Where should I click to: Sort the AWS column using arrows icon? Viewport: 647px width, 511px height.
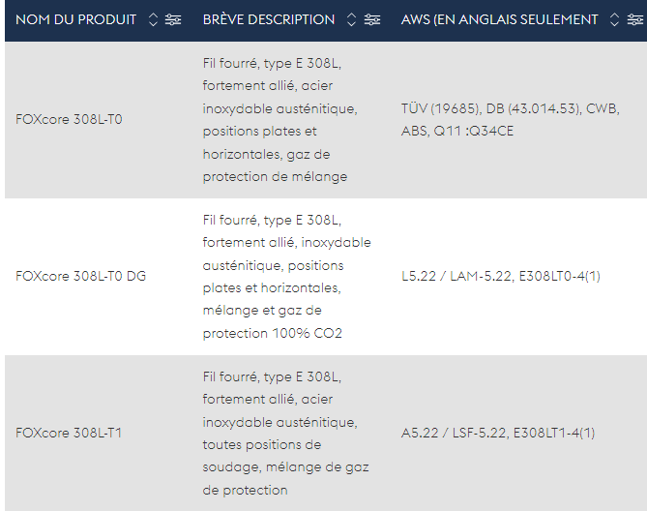pos(614,20)
